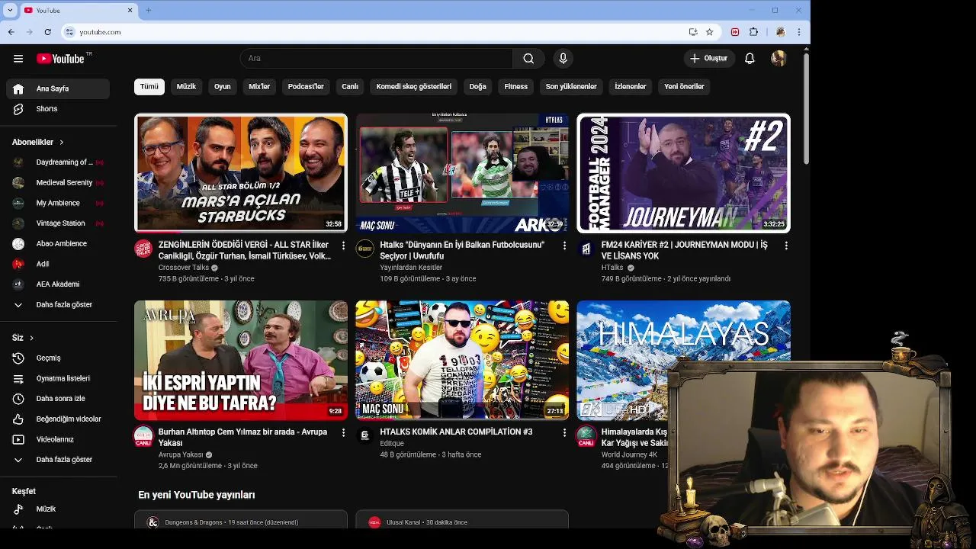Show more subscriptions Daha fazla göster
Screen dimensions: 976x549
pyautogui.click(x=58, y=305)
